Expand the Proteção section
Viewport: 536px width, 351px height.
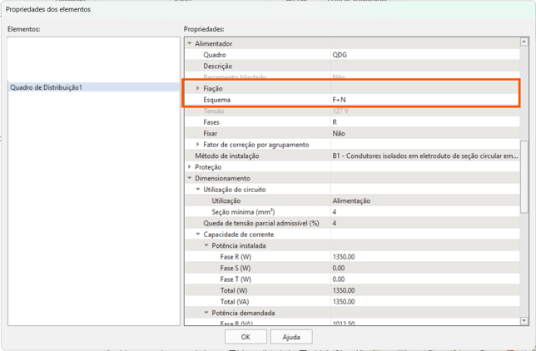tap(190, 167)
